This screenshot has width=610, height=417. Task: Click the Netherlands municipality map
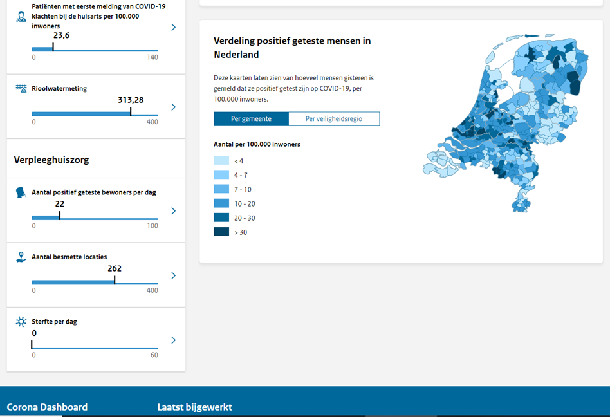click(x=508, y=122)
